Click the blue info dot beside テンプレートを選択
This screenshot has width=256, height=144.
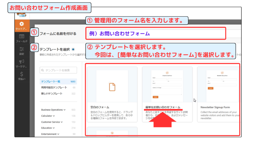click(x=73, y=49)
